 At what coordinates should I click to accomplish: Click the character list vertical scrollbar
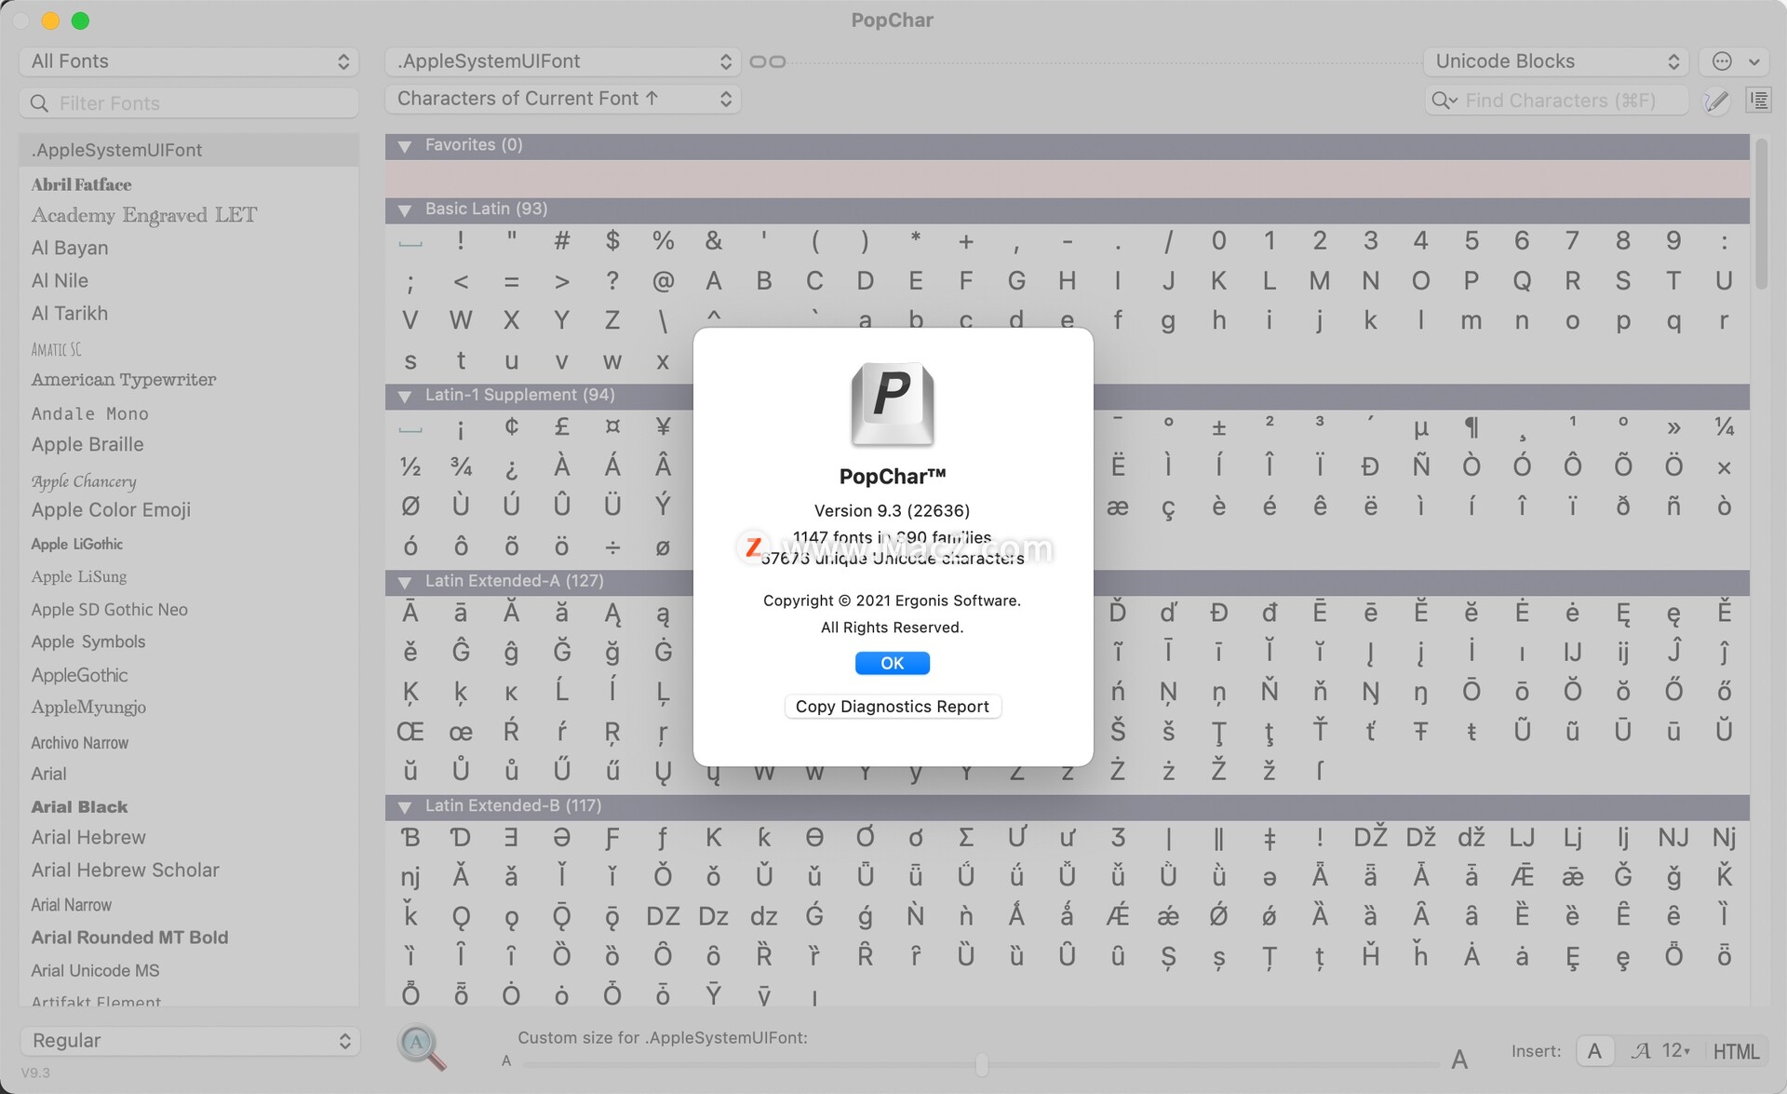pyautogui.click(x=1760, y=214)
